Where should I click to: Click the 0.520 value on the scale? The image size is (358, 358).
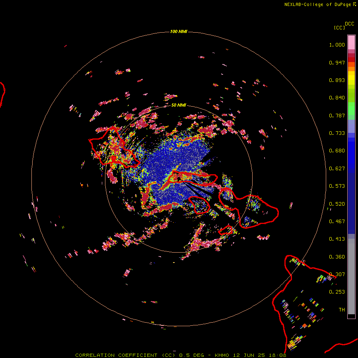point(337,204)
